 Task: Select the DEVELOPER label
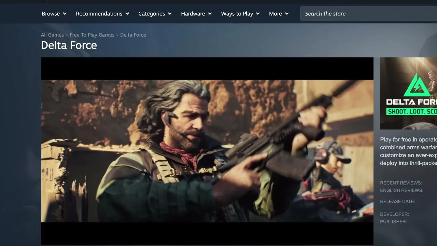[394, 214]
